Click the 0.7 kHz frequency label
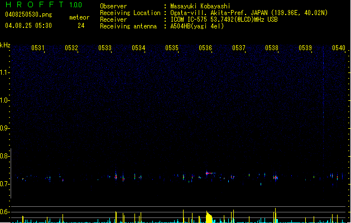The width and height of the screenshot is (351, 223). (x=4, y=184)
